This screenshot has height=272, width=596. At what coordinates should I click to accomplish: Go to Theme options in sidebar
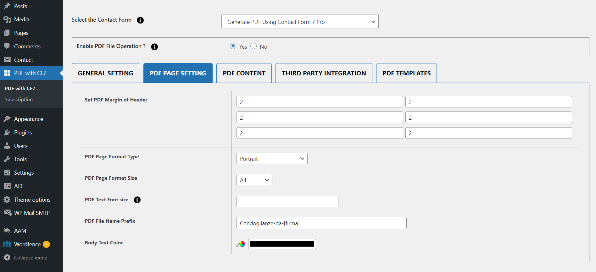[32, 200]
